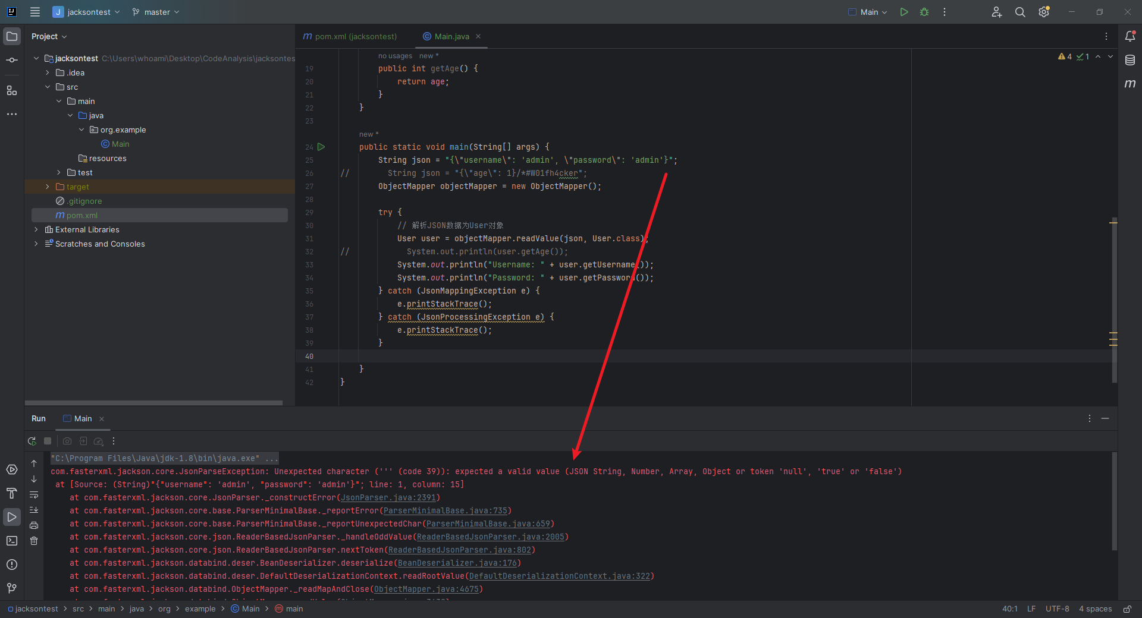Close the Main.java tab
This screenshot has height=618, width=1142.
(478, 36)
